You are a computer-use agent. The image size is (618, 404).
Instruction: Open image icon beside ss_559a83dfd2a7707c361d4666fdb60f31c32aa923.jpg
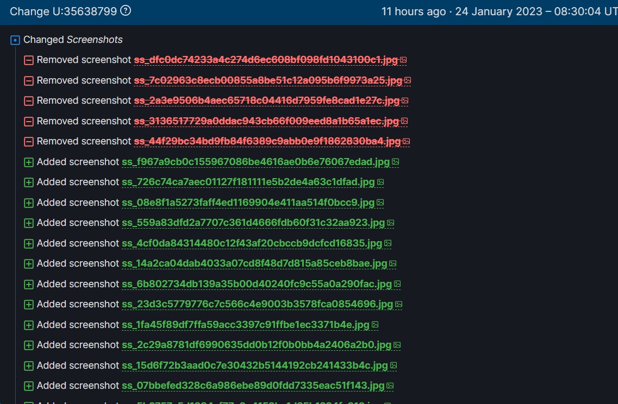pyautogui.click(x=390, y=223)
